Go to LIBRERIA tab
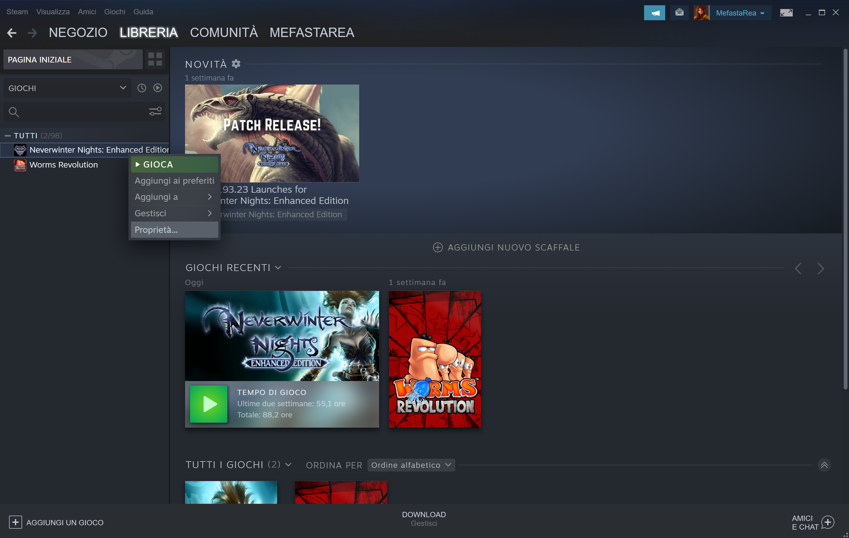Viewport: 849px width, 538px height. click(148, 32)
